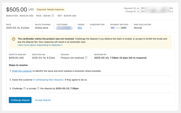The width and height of the screenshot is (181, 113).
Task: Select the Charge ID text
Action: 149,12
